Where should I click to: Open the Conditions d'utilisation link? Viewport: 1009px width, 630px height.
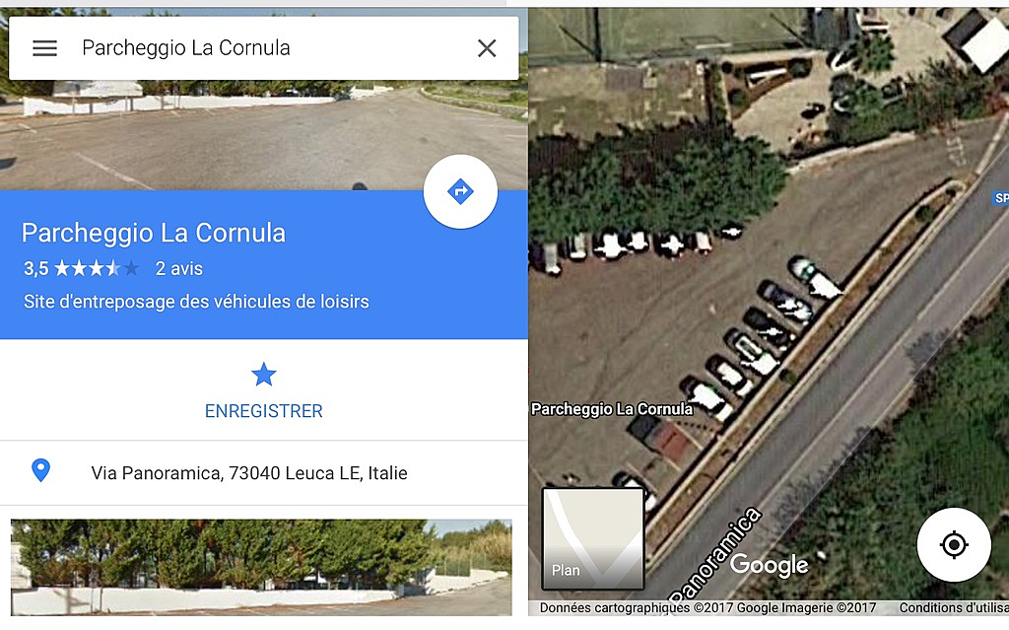[x=954, y=607]
